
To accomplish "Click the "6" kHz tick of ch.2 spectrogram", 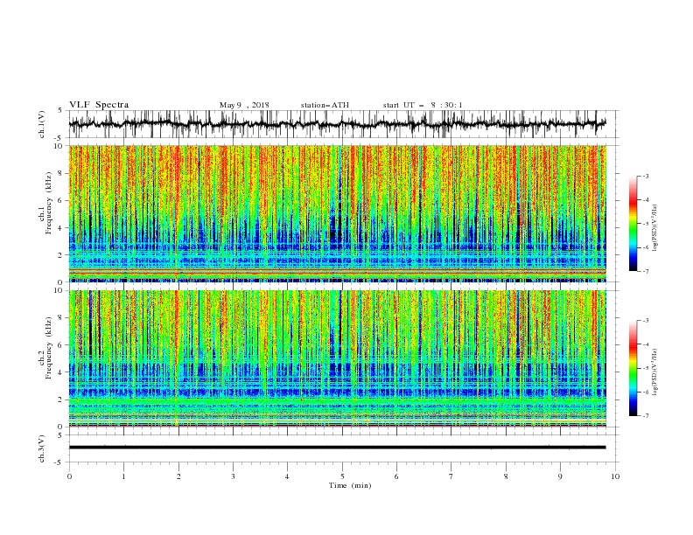I will tap(61, 345).
